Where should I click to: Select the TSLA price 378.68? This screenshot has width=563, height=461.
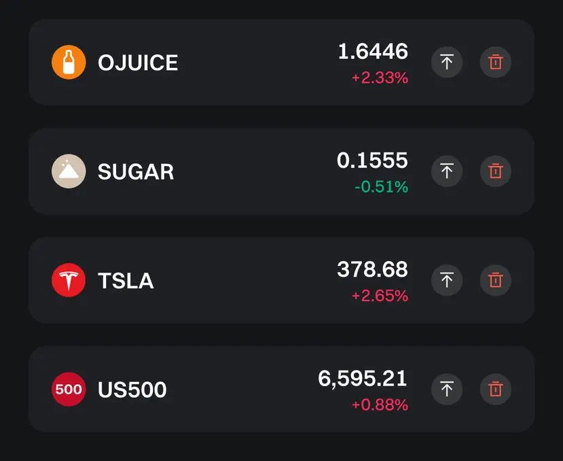372,269
